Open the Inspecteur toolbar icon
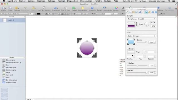 pos(92,9)
